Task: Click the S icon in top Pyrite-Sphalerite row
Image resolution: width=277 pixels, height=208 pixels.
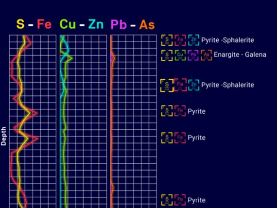Action: tap(167, 40)
